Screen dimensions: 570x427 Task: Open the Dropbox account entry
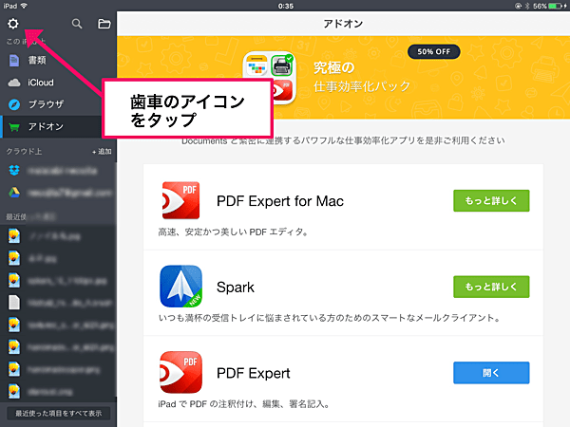pyautogui.click(x=58, y=170)
